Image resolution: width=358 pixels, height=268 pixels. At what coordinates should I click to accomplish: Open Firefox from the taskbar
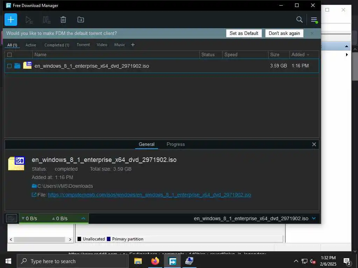click(x=155, y=261)
